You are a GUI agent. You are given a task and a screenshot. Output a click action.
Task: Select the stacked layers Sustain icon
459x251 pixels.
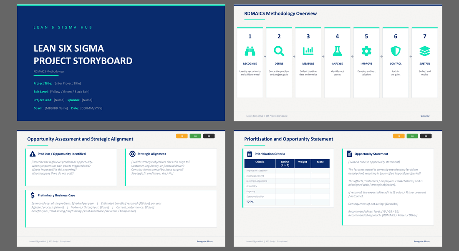point(424,51)
